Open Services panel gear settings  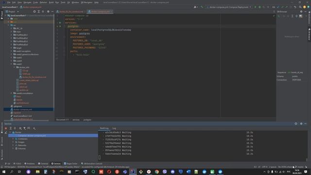pyautogui.click(x=301, y=123)
